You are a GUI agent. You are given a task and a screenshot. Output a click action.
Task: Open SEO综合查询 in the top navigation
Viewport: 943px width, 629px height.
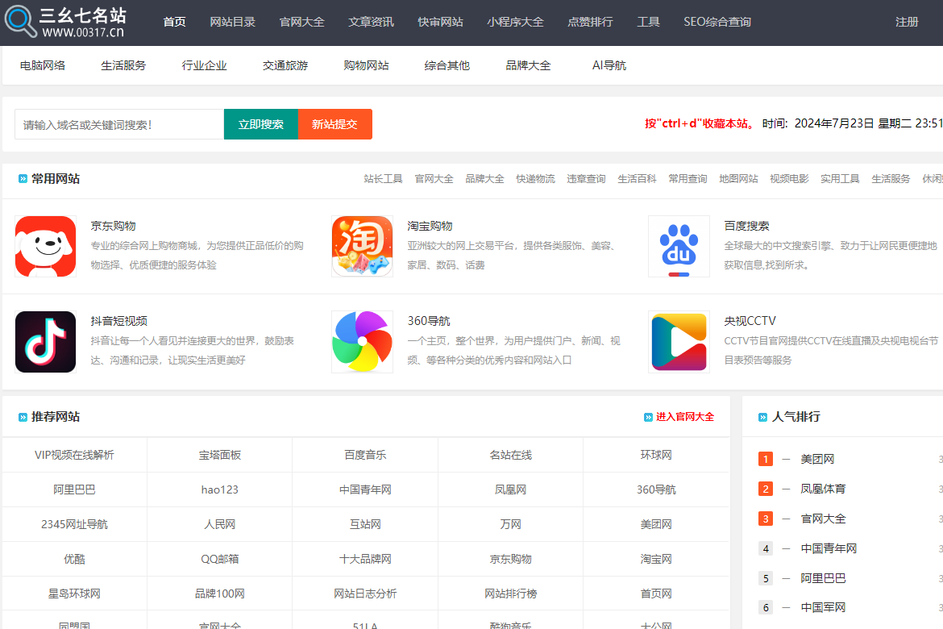pos(717,23)
